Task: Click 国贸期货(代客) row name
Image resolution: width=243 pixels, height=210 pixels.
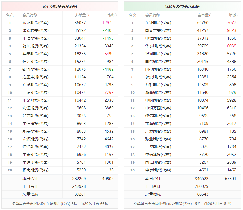Action: pos(158,62)
